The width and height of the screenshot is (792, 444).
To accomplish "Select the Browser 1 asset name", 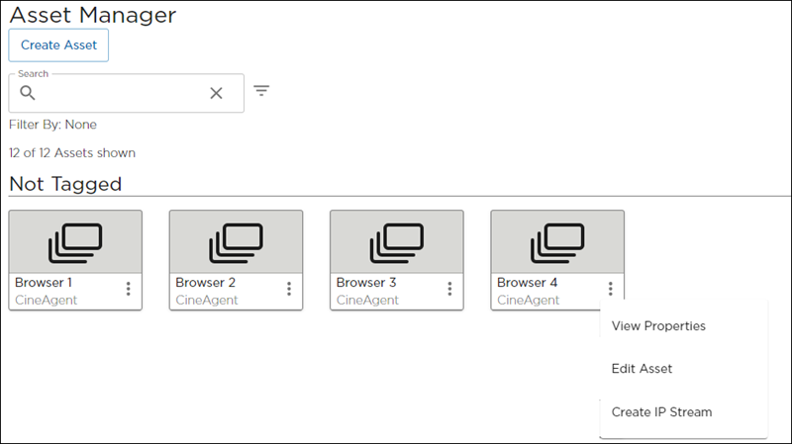I will 44,283.
